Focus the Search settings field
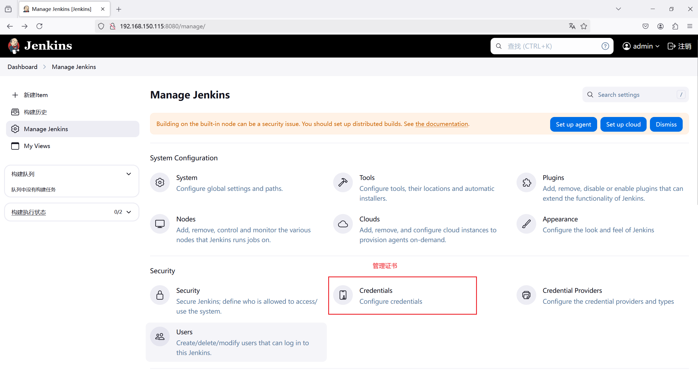The width and height of the screenshot is (698, 373). [x=636, y=95]
